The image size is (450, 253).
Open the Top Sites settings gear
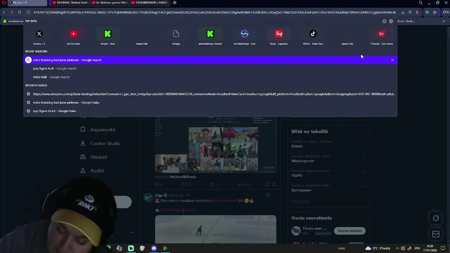391,21
